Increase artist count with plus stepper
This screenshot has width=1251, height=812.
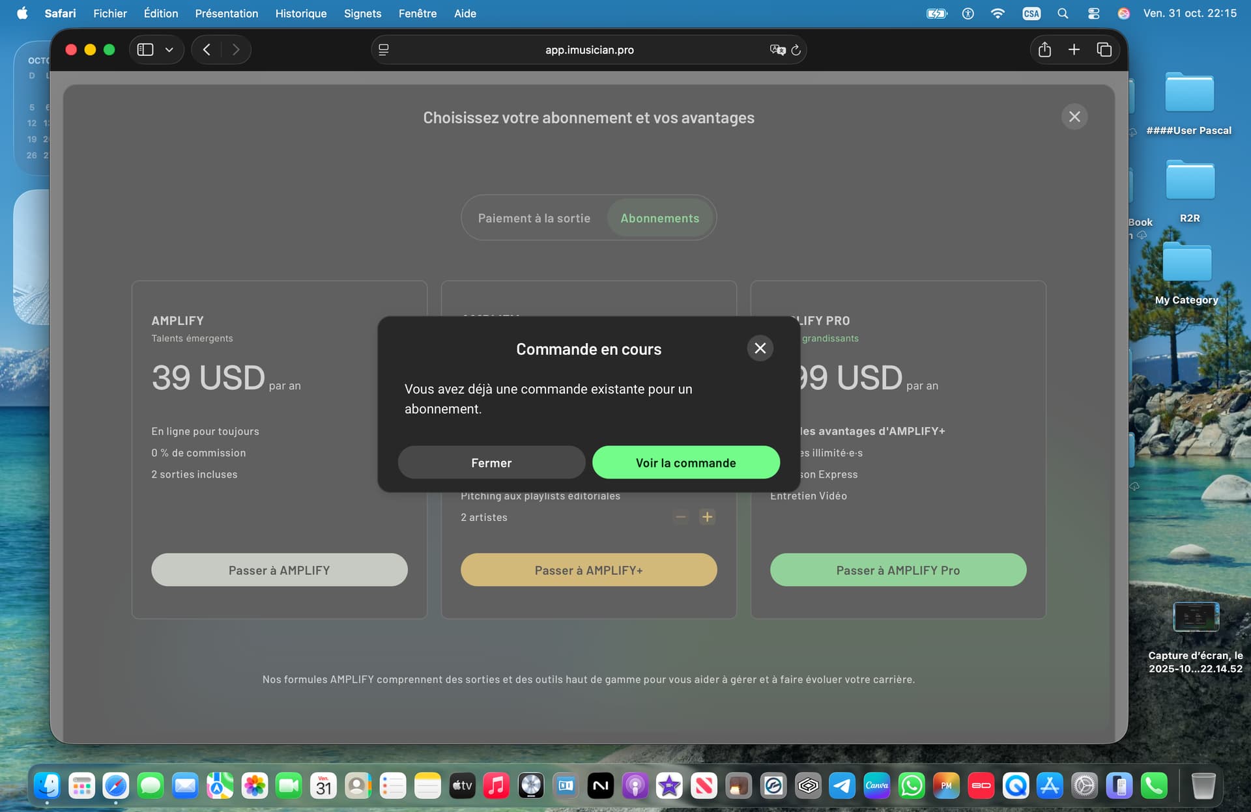[x=707, y=517]
